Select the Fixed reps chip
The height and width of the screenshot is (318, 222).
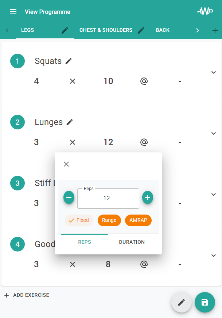click(79, 220)
